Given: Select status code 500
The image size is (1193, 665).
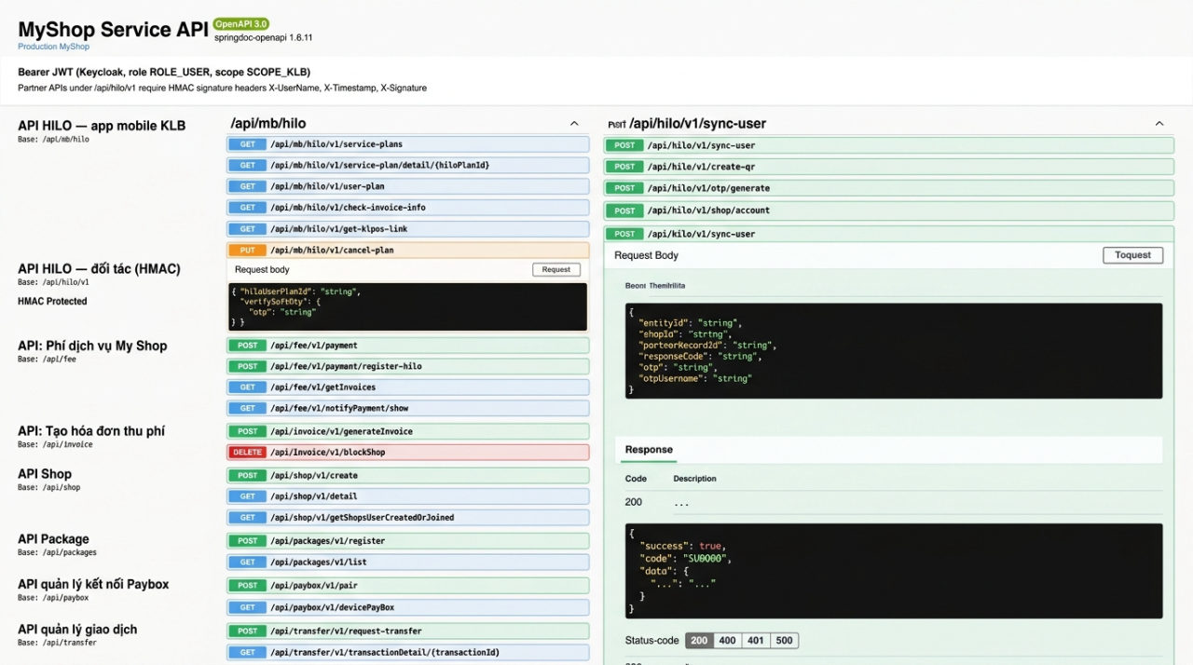Looking at the screenshot, I should click(785, 641).
